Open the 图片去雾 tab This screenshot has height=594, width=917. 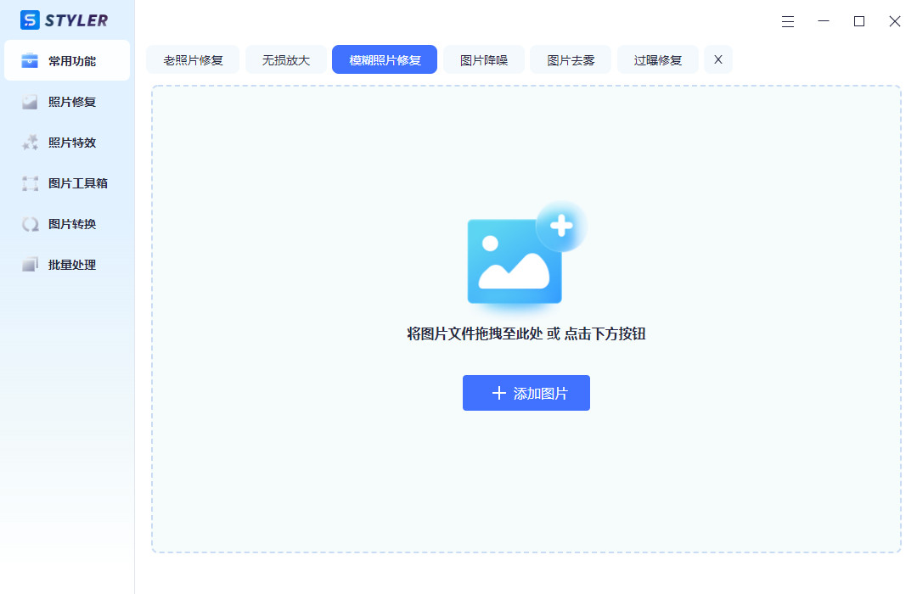[570, 59]
